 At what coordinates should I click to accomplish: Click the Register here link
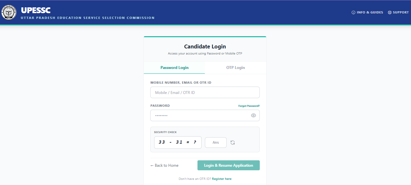(x=222, y=179)
